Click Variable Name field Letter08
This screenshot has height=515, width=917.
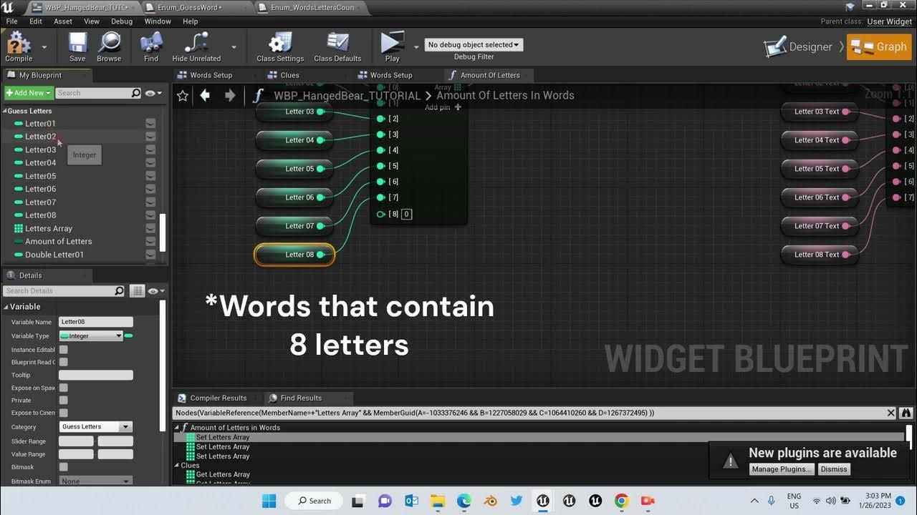[x=96, y=322]
